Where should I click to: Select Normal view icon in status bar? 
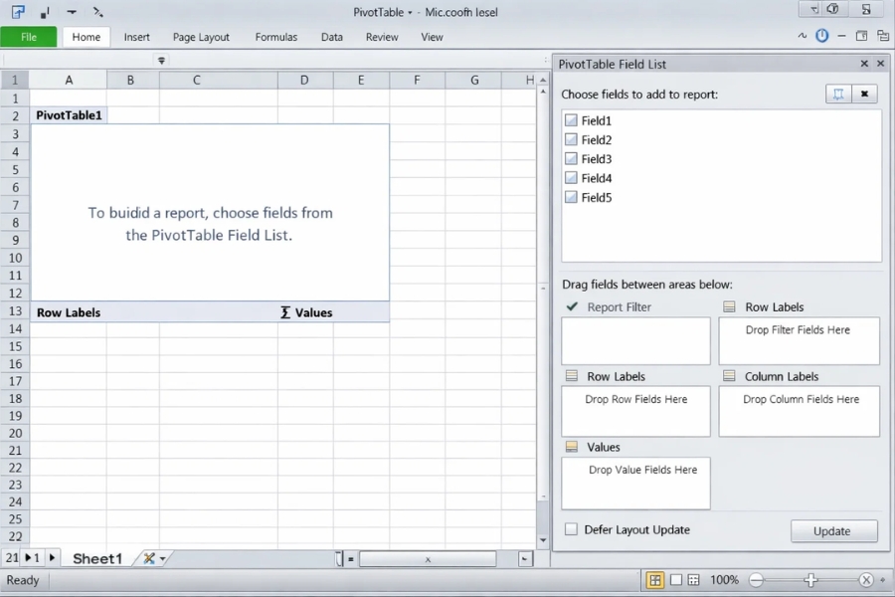(x=656, y=580)
